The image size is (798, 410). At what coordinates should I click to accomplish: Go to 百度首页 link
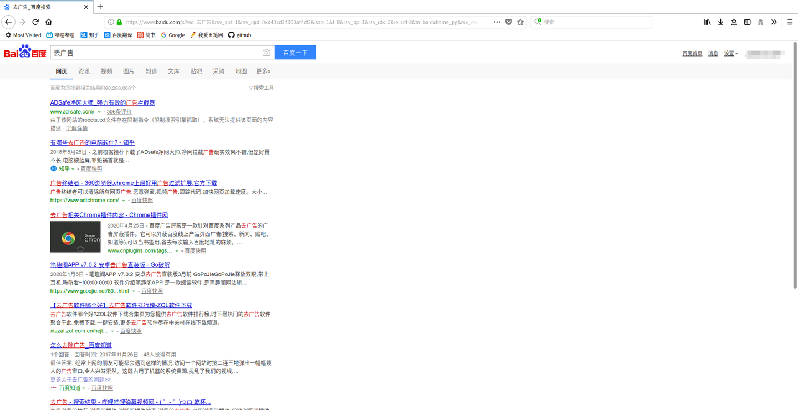point(692,54)
